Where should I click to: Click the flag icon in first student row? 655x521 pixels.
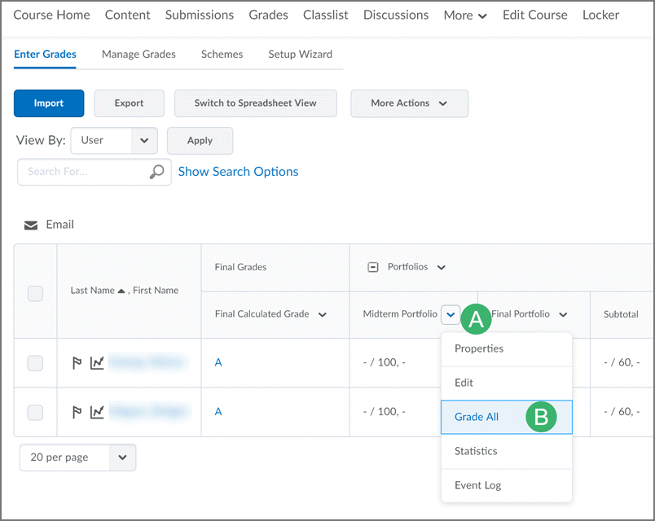pos(77,363)
